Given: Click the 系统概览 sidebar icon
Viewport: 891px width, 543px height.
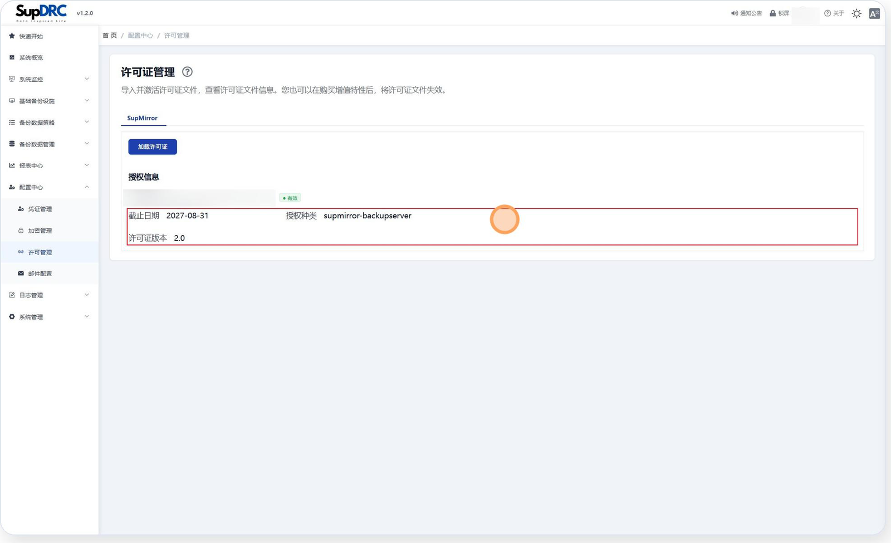Looking at the screenshot, I should [x=12, y=57].
